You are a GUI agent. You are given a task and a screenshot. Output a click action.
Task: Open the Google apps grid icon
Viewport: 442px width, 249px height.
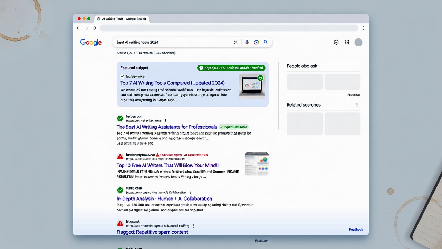(x=347, y=42)
